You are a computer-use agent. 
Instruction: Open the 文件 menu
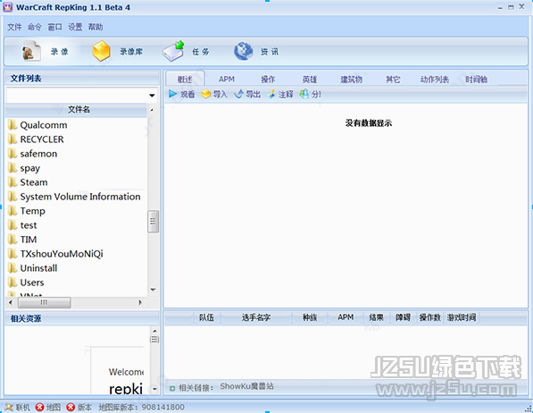14,27
